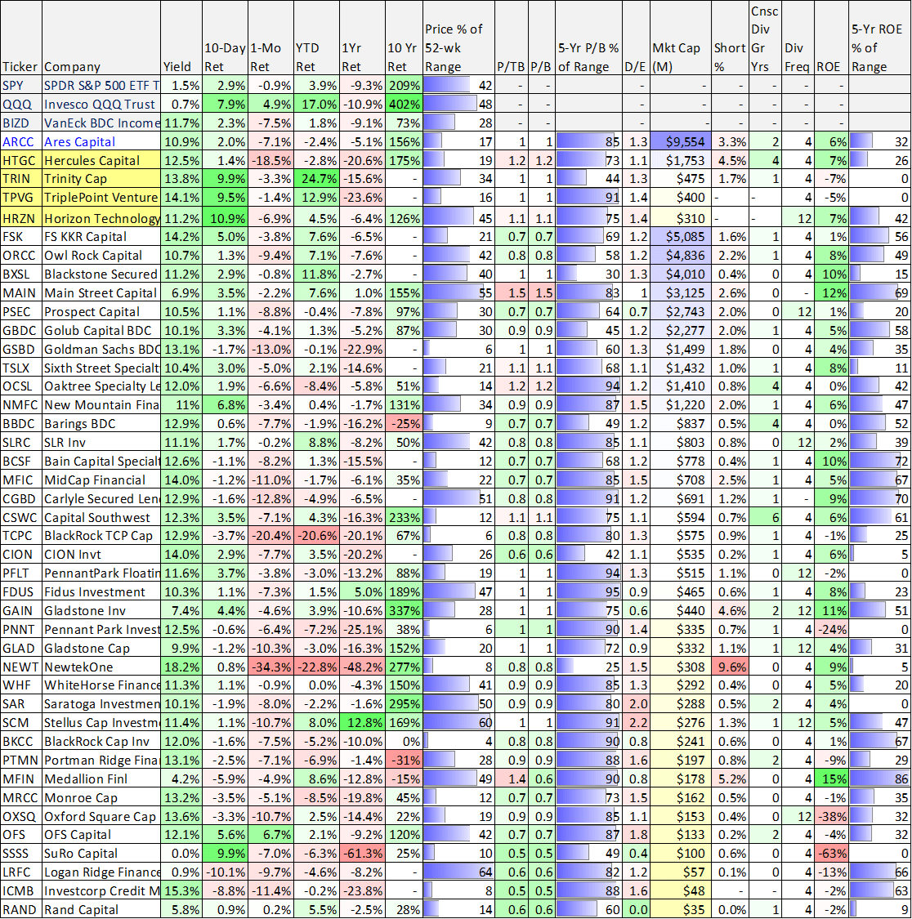Click the $4,836 market cap cell
912x919 pixels.
tap(681, 256)
